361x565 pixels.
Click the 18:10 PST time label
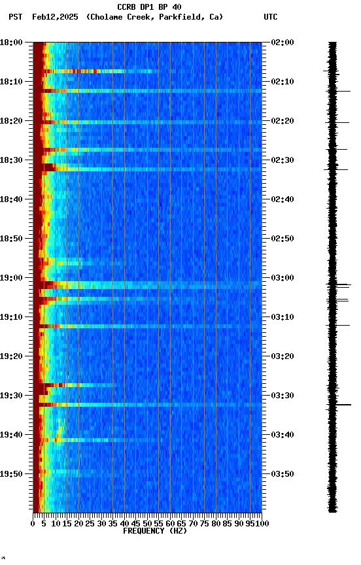tap(11, 82)
